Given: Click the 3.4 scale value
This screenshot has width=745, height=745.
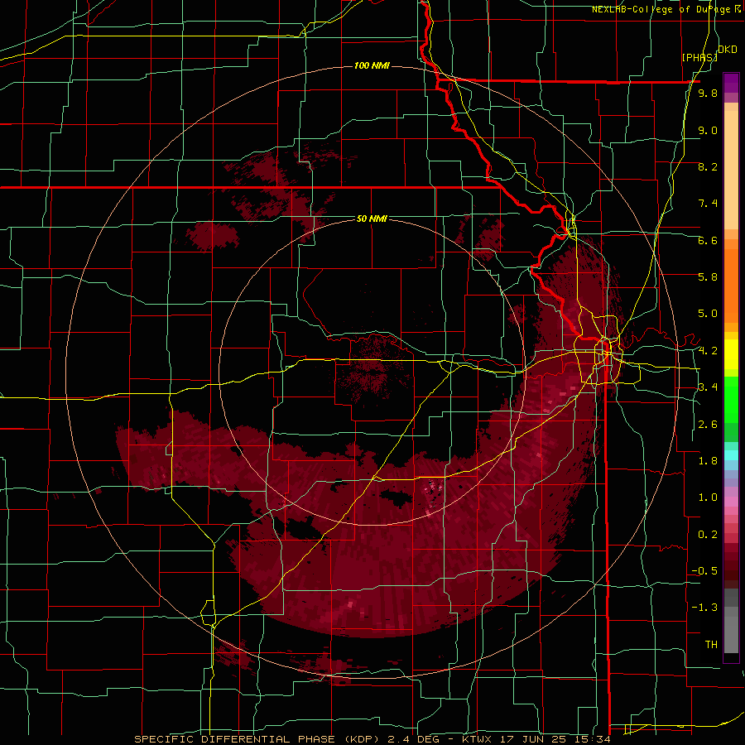Looking at the screenshot, I should pyautogui.click(x=708, y=387).
